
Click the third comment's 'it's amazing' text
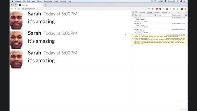coord(41,60)
